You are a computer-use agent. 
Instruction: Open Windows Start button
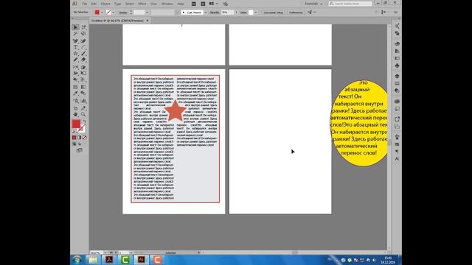(x=77, y=260)
